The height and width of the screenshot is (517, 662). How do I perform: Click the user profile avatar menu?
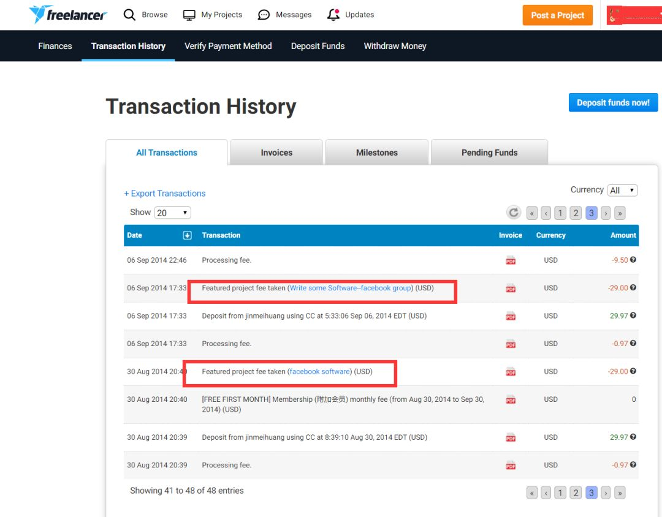(634, 15)
